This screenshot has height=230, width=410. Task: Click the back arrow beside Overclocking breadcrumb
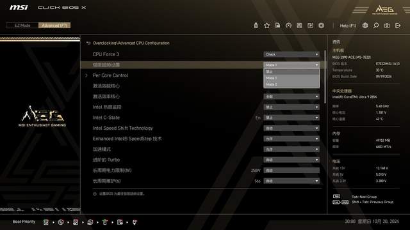[x=88, y=43]
